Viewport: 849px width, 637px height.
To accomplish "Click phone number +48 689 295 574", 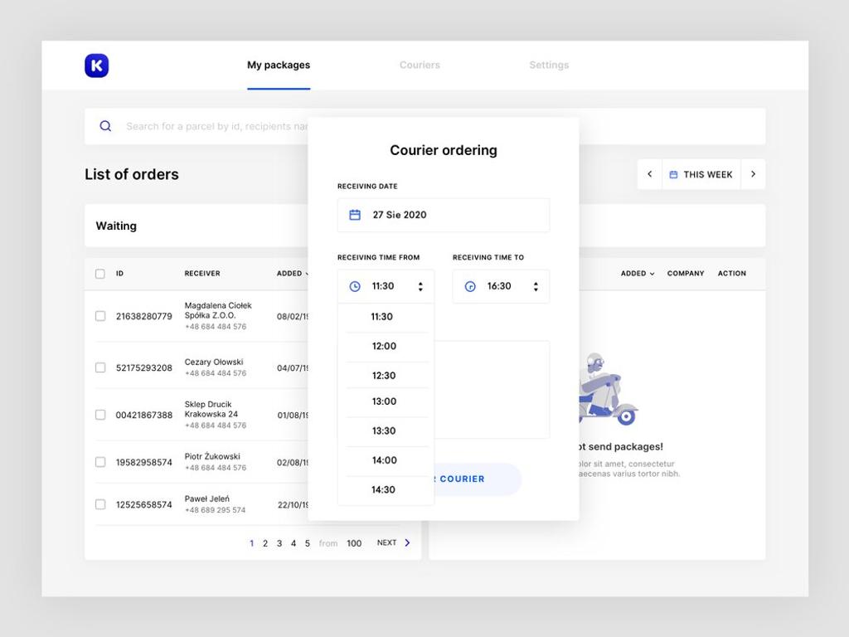I will pyautogui.click(x=215, y=510).
